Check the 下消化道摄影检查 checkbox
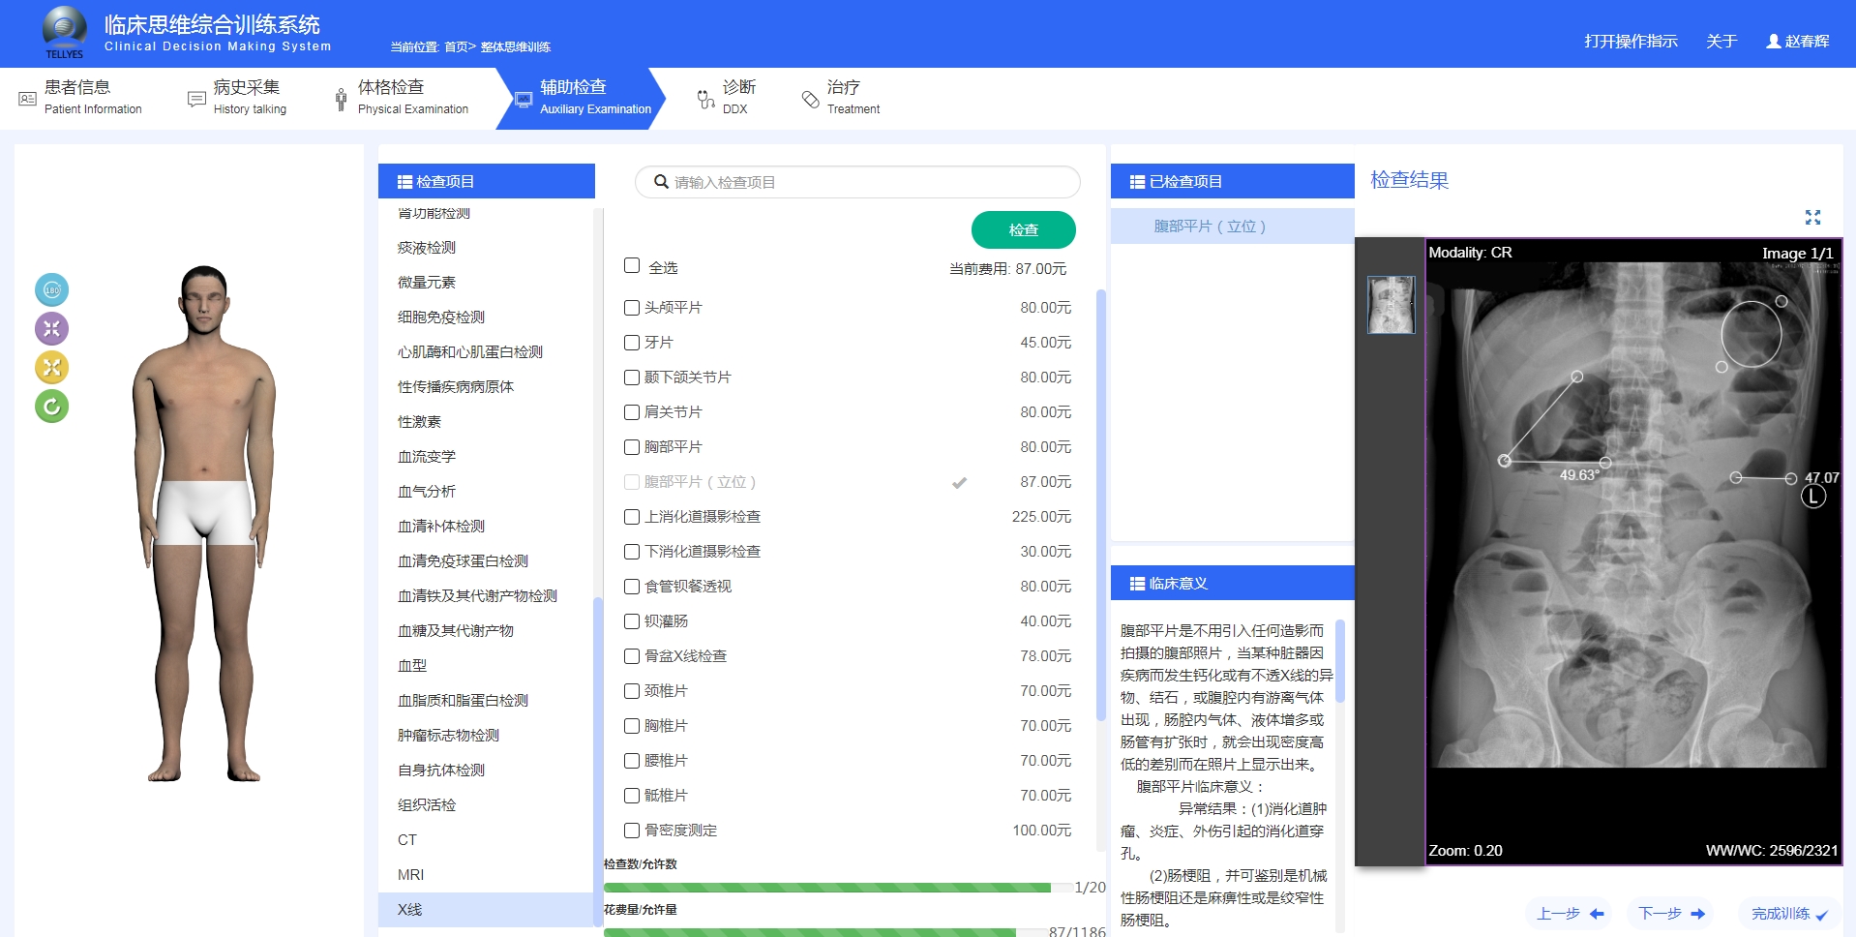Viewport: 1856px width, 937px height. coord(632,552)
